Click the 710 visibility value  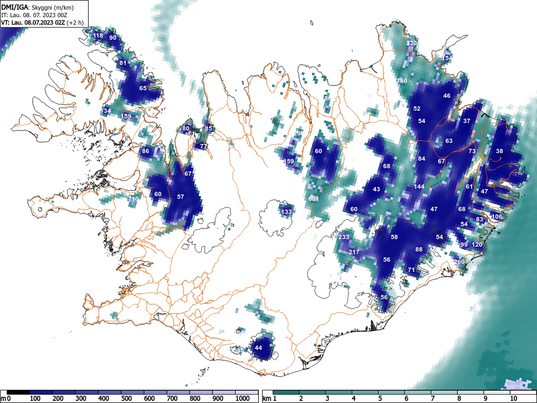(x=133, y=199)
